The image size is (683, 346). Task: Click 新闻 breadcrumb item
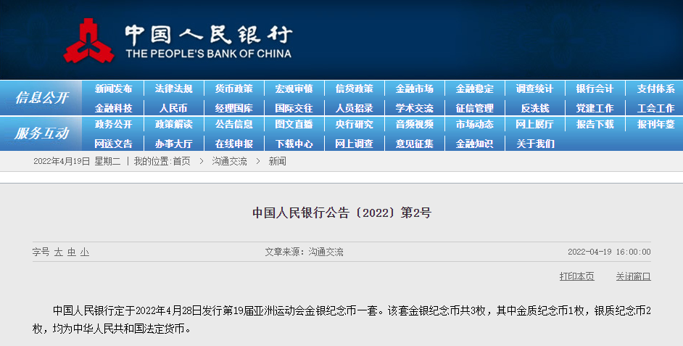(278, 162)
